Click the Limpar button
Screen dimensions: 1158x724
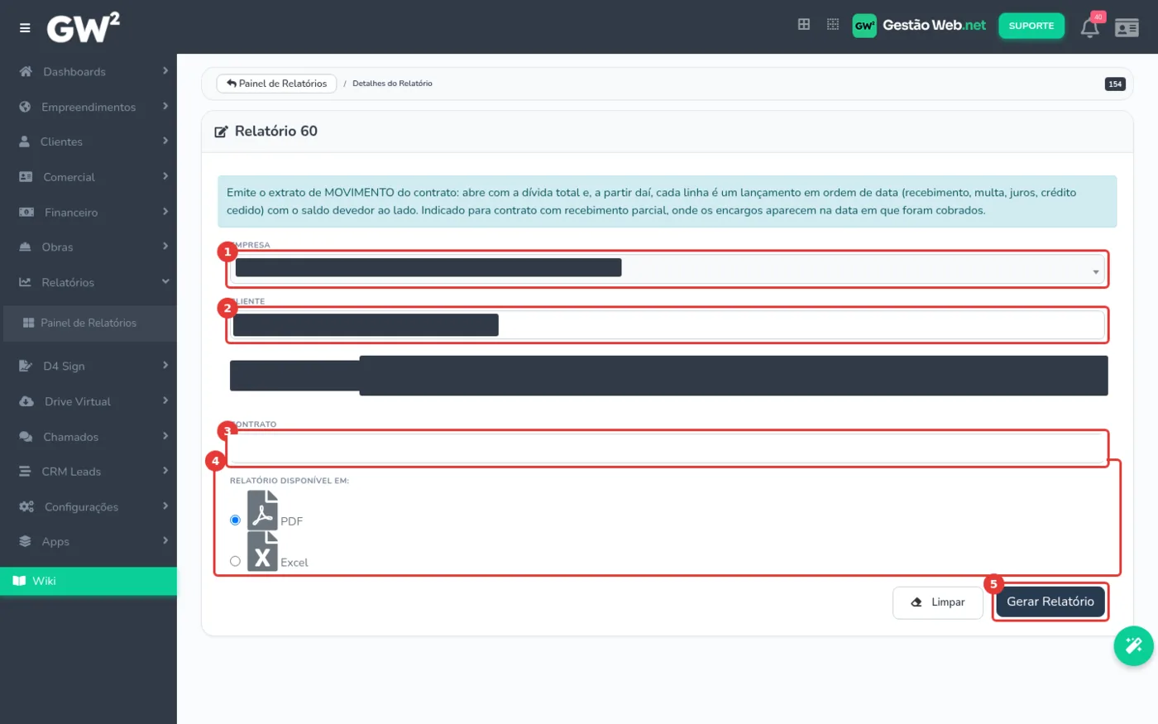coord(938,602)
